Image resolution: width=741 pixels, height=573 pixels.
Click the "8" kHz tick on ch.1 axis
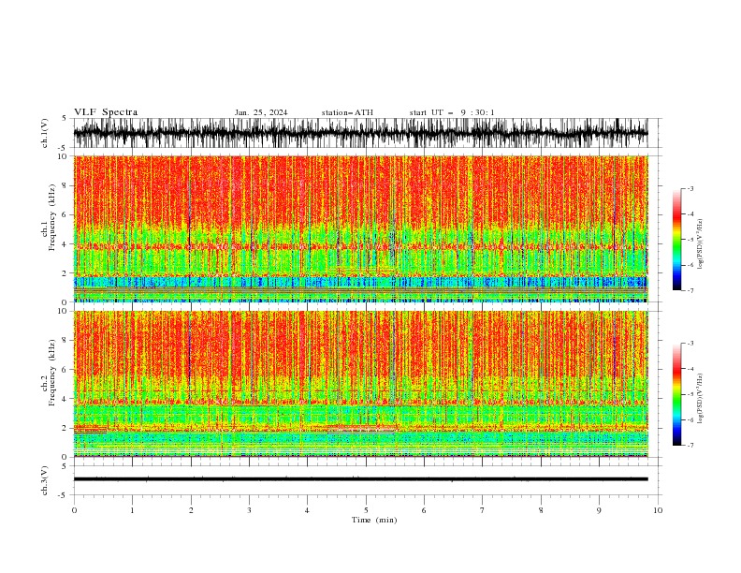pos(66,185)
